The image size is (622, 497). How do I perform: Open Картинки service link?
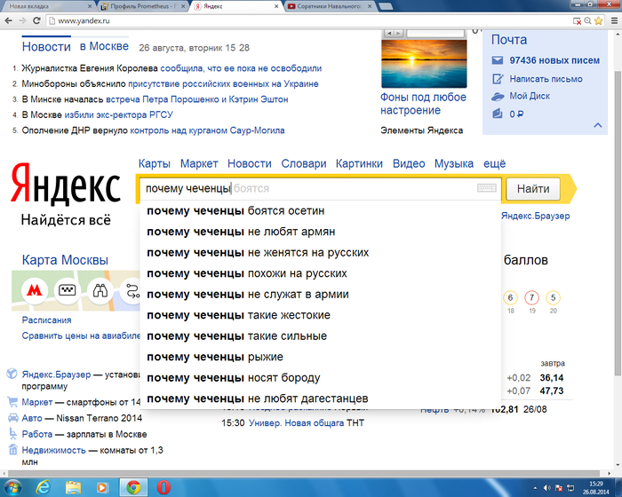(x=359, y=163)
